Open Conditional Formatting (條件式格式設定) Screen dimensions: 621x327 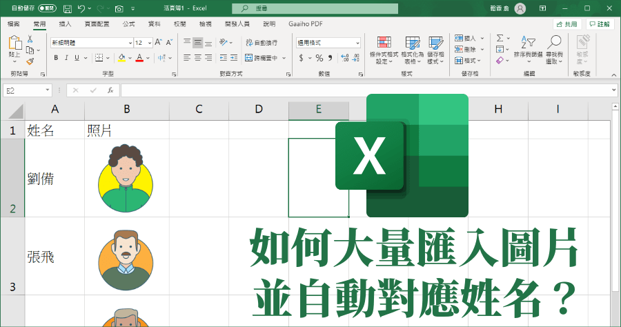tap(384, 50)
